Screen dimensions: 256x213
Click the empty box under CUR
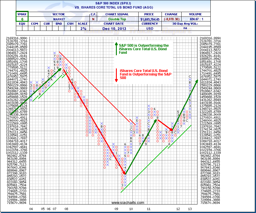46,28
